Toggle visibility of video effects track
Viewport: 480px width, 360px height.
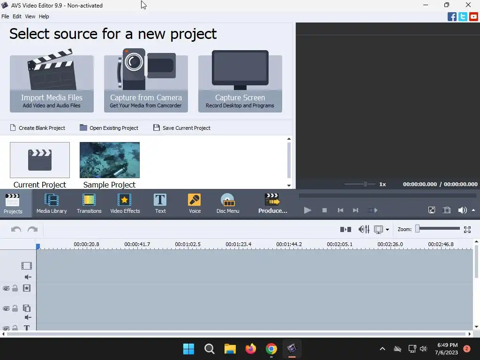(6, 288)
